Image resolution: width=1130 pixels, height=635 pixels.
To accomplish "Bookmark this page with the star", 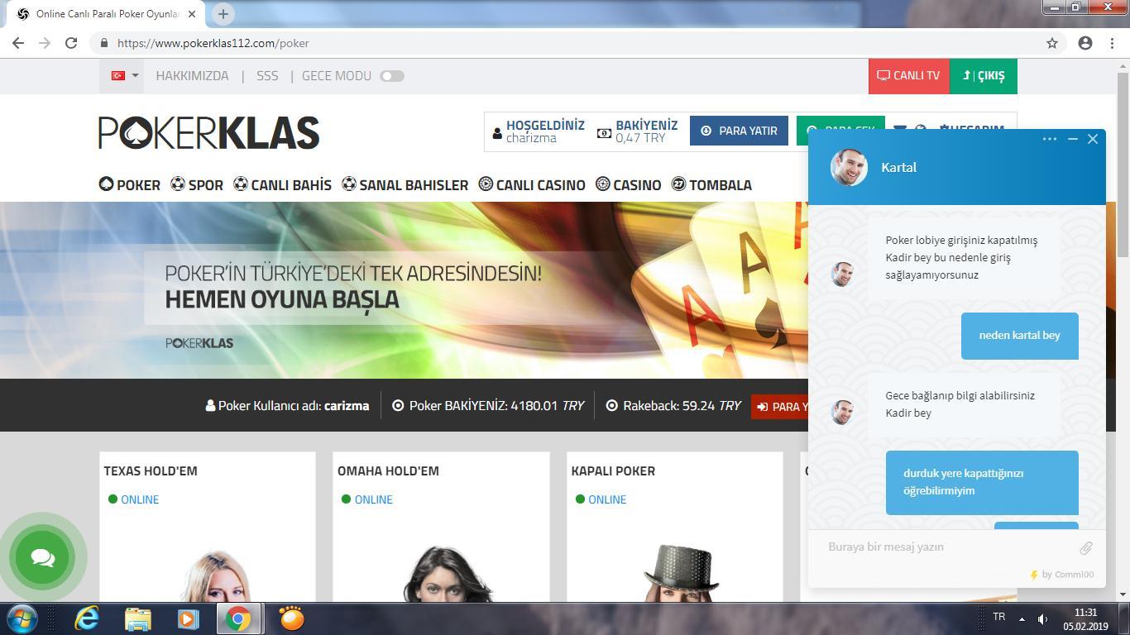I will pos(1052,43).
